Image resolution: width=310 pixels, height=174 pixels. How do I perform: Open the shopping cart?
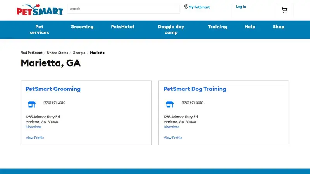point(284,10)
